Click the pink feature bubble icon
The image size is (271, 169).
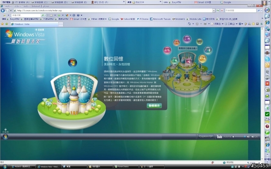click(x=167, y=50)
